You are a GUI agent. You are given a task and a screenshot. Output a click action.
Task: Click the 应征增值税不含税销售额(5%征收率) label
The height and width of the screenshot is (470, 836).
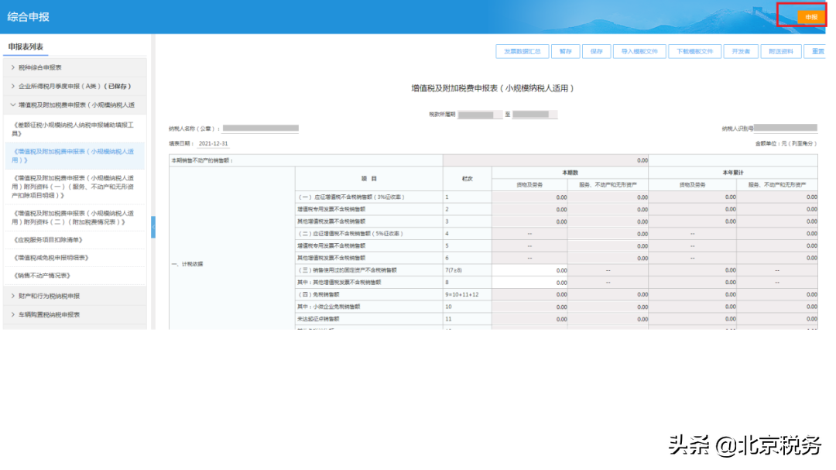pyautogui.click(x=351, y=234)
